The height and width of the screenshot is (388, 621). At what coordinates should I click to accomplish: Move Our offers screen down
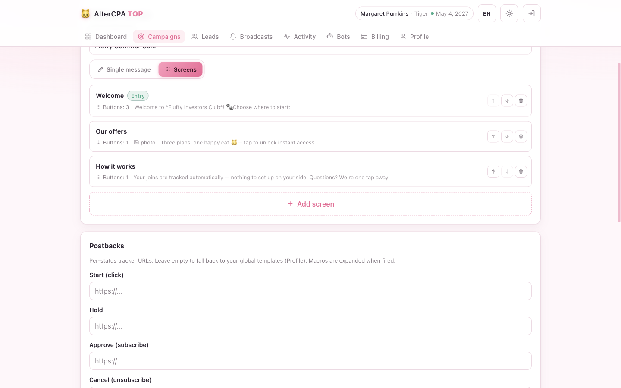coord(507,137)
